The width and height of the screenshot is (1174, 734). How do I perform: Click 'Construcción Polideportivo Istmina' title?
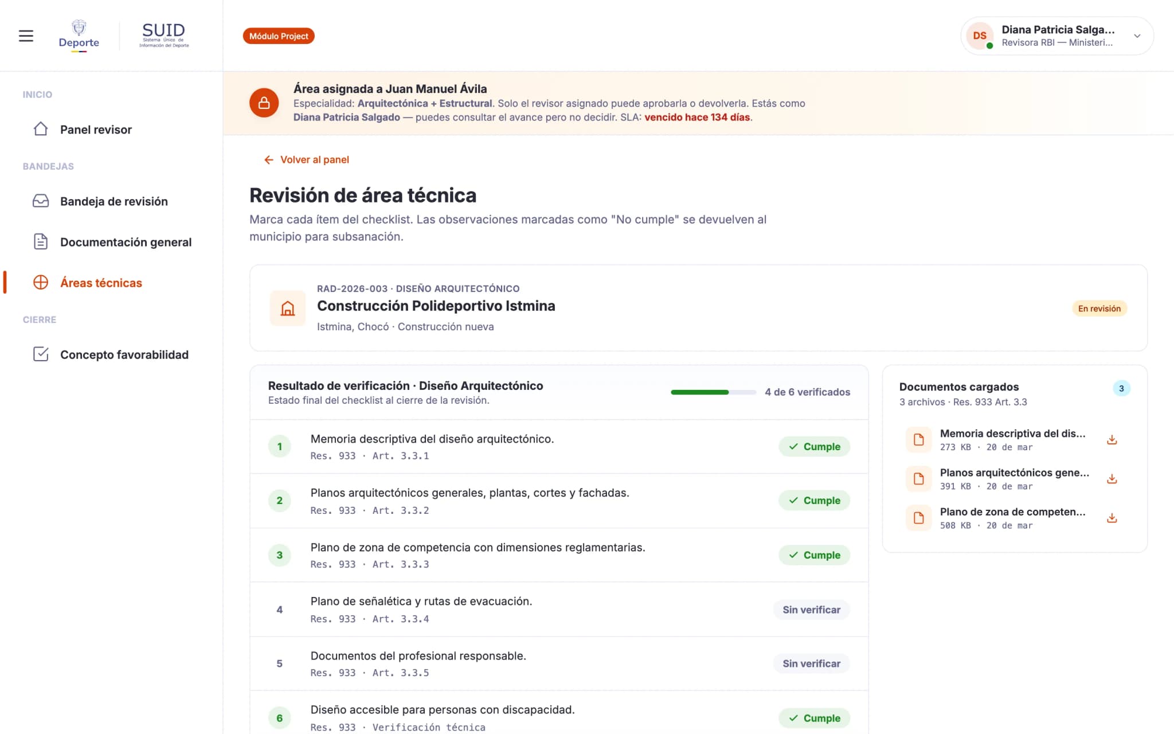(x=436, y=306)
